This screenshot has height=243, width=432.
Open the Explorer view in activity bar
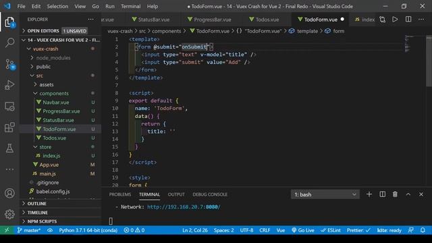click(x=9, y=22)
